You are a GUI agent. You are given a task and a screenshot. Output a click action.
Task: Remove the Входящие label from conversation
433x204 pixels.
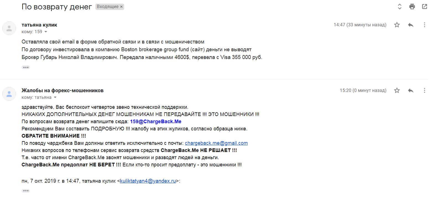(x=121, y=7)
